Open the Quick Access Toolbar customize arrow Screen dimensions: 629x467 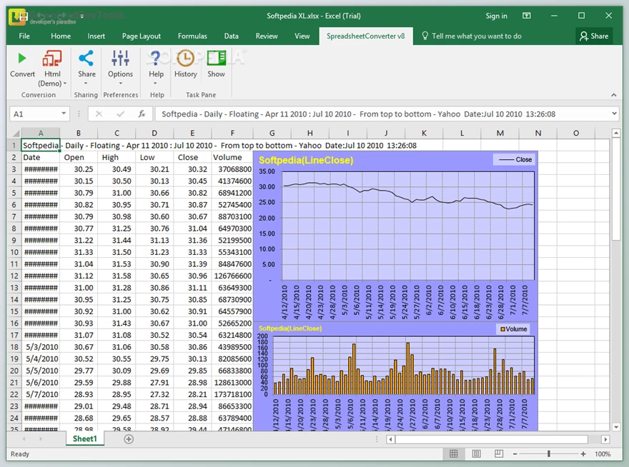point(81,16)
